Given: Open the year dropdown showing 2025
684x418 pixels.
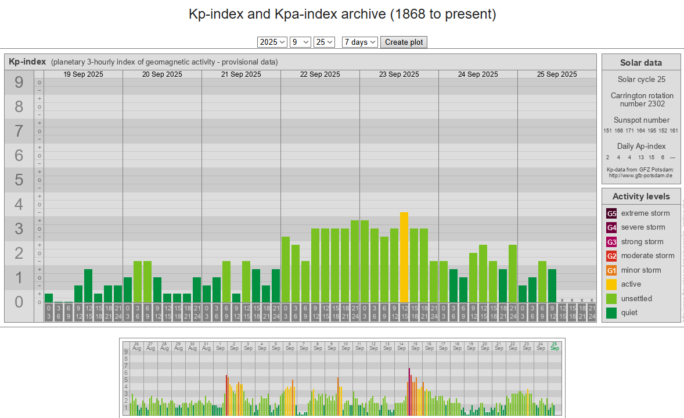Looking at the screenshot, I should pyautogui.click(x=272, y=42).
